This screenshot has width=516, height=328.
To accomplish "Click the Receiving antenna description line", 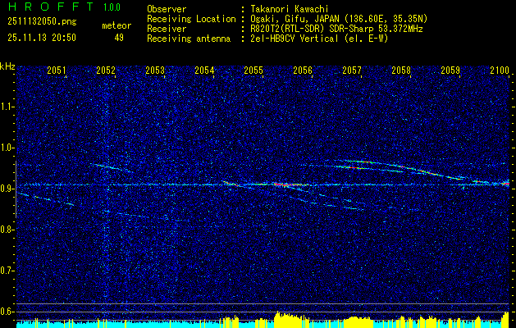I will click(x=267, y=39).
